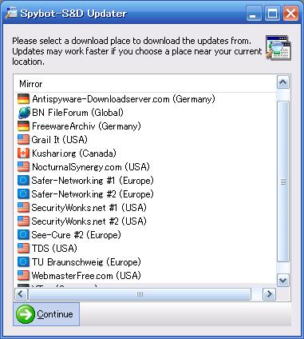Click the horizontal scrollbar left arrow
Image resolution: width=304 pixels, height=339 pixels.
pos(21,294)
